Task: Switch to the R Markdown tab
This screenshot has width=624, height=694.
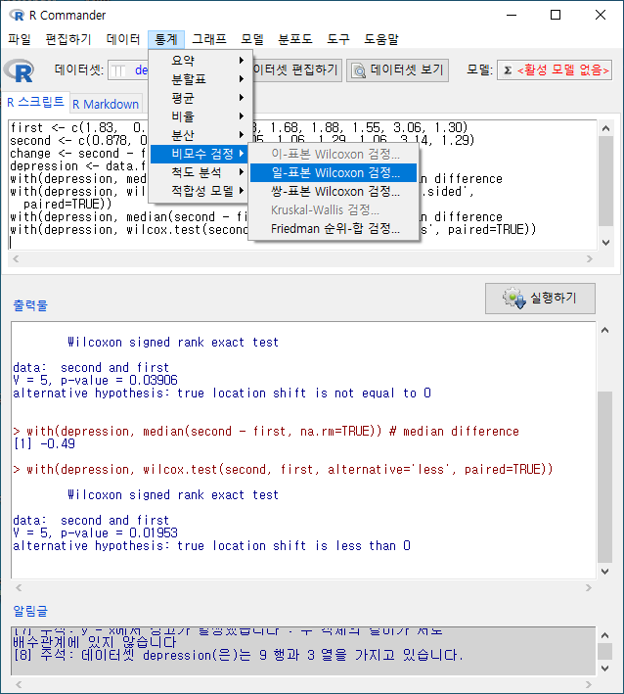Action: pyautogui.click(x=106, y=104)
